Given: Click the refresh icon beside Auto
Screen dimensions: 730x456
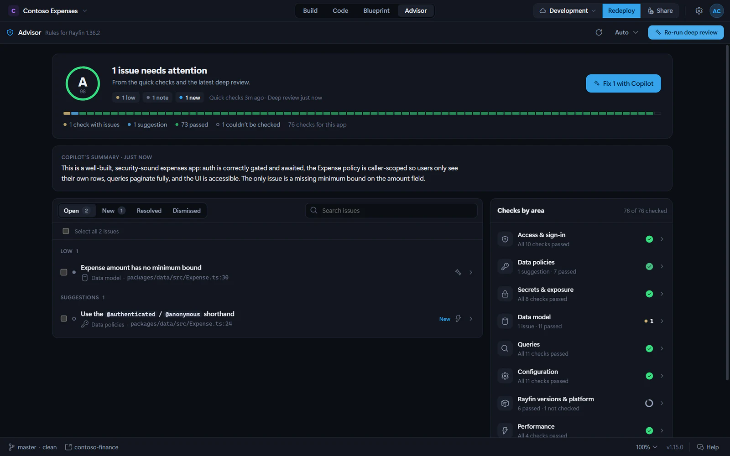Looking at the screenshot, I should click(x=599, y=32).
